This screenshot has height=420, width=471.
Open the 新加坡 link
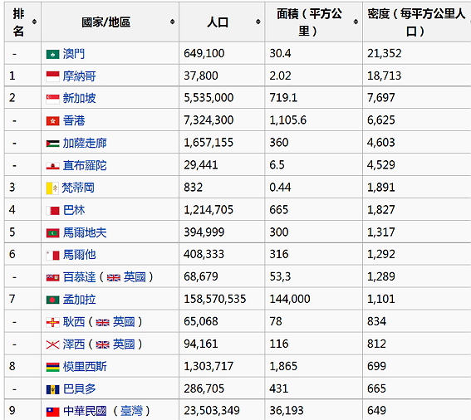79,99
